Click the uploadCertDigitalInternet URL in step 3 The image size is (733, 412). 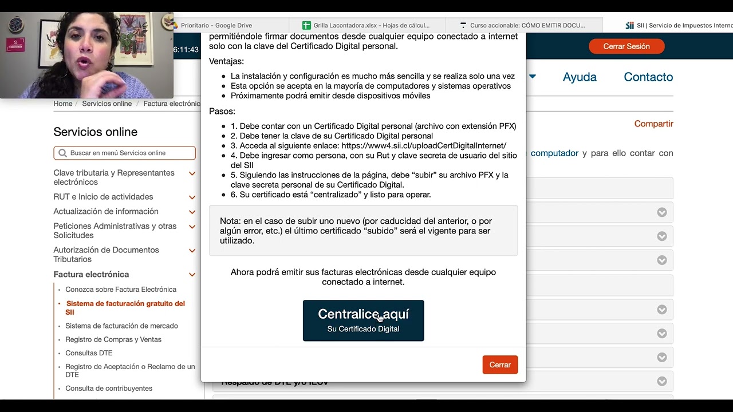(x=424, y=145)
